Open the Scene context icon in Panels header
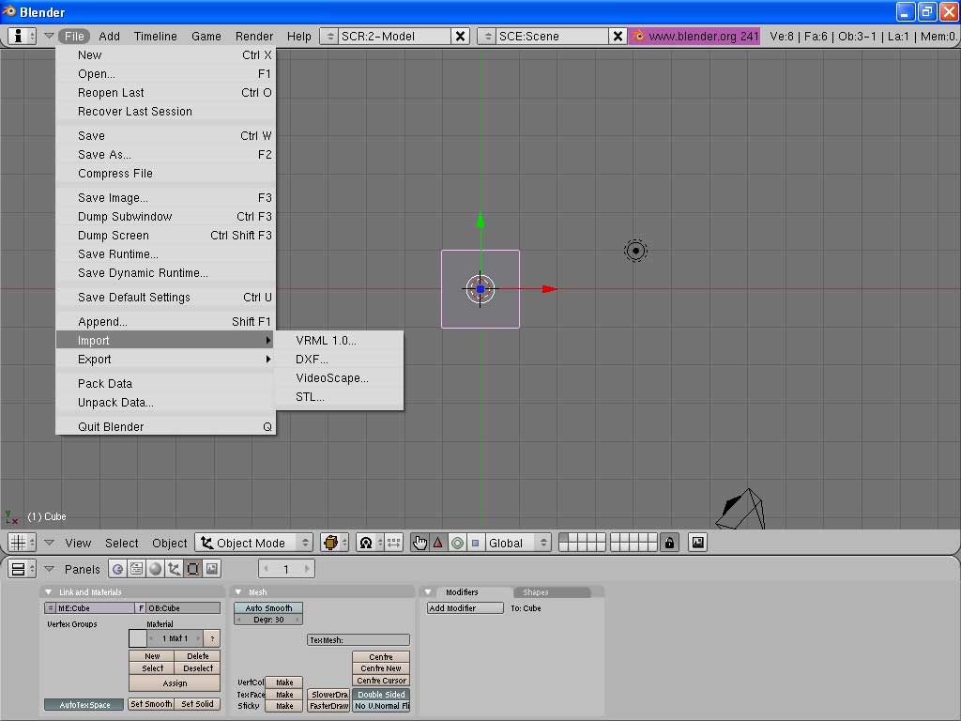961x721 pixels. 212,569
